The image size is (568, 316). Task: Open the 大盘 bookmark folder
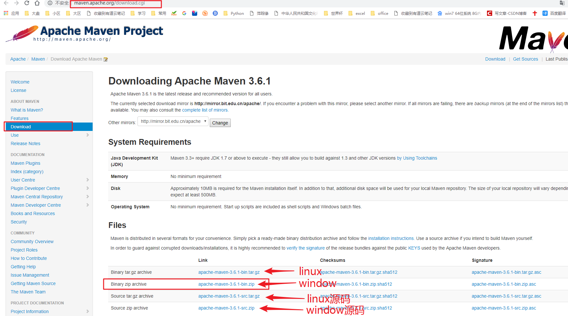(x=32, y=13)
